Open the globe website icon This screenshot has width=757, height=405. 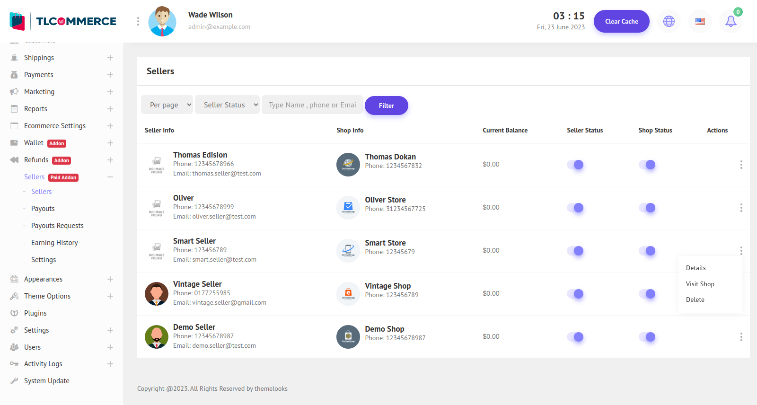[669, 21]
